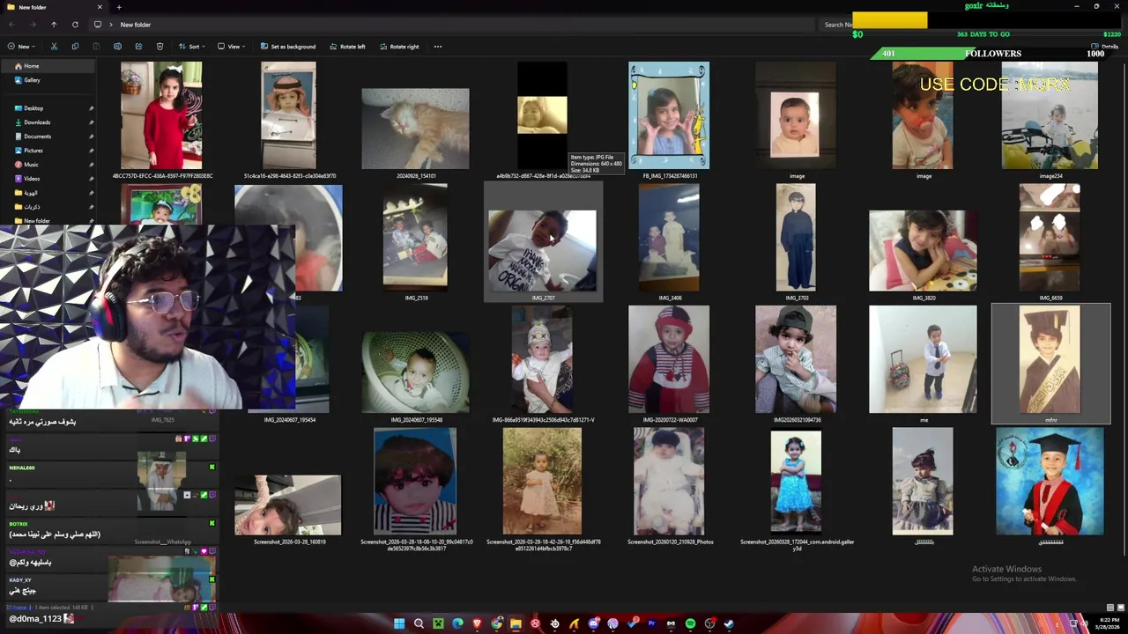Click the Delete trash icon in toolbar

tap(160, 47)
